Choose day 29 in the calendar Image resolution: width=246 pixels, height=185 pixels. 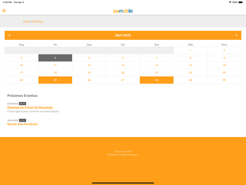coord(190,80)
